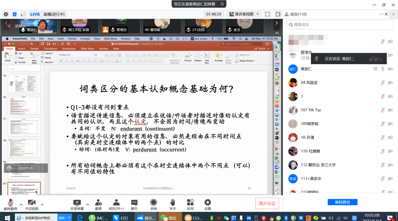The image size is (398, 221).
Task: Open the chat (聊天) panel
Action: [x=134, y=204]
